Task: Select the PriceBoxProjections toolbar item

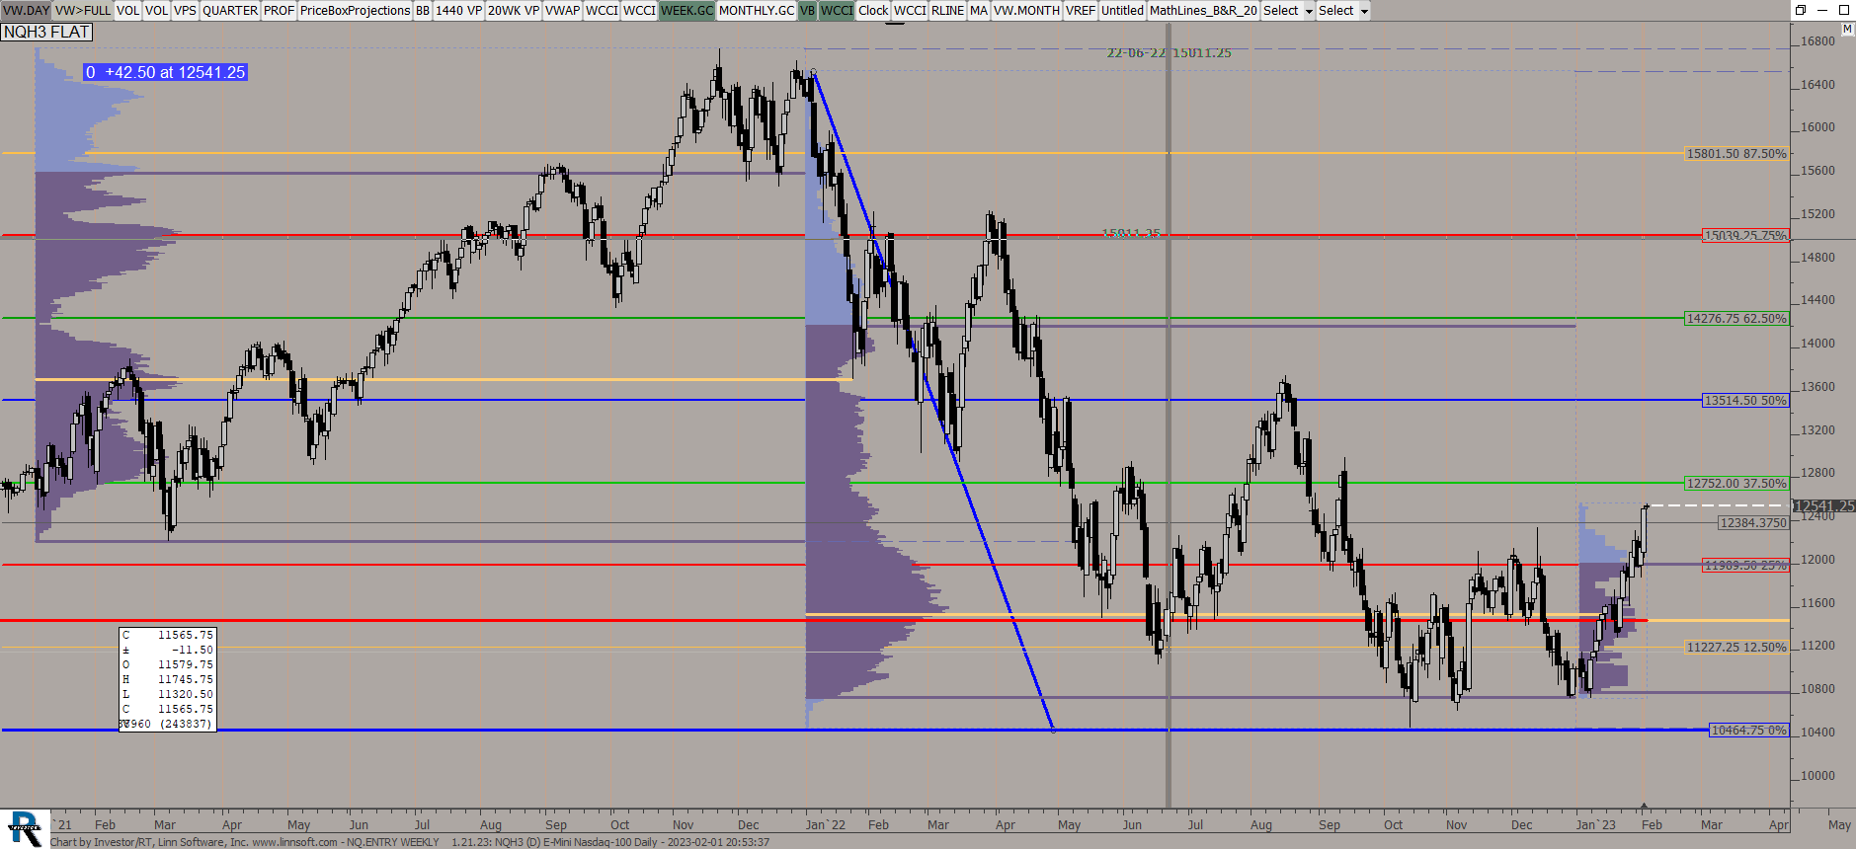Action: tap(355, 11)
